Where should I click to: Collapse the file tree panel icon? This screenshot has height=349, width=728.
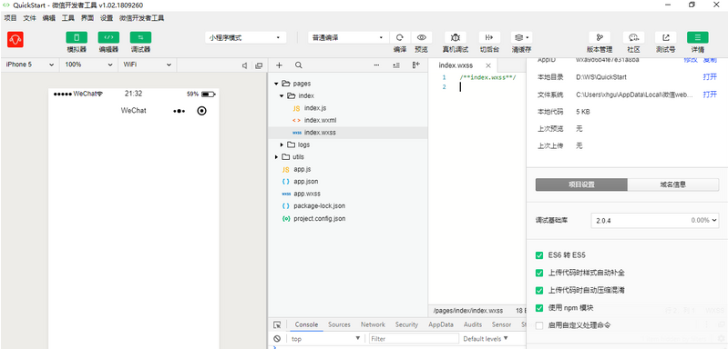tap(416, 65)
